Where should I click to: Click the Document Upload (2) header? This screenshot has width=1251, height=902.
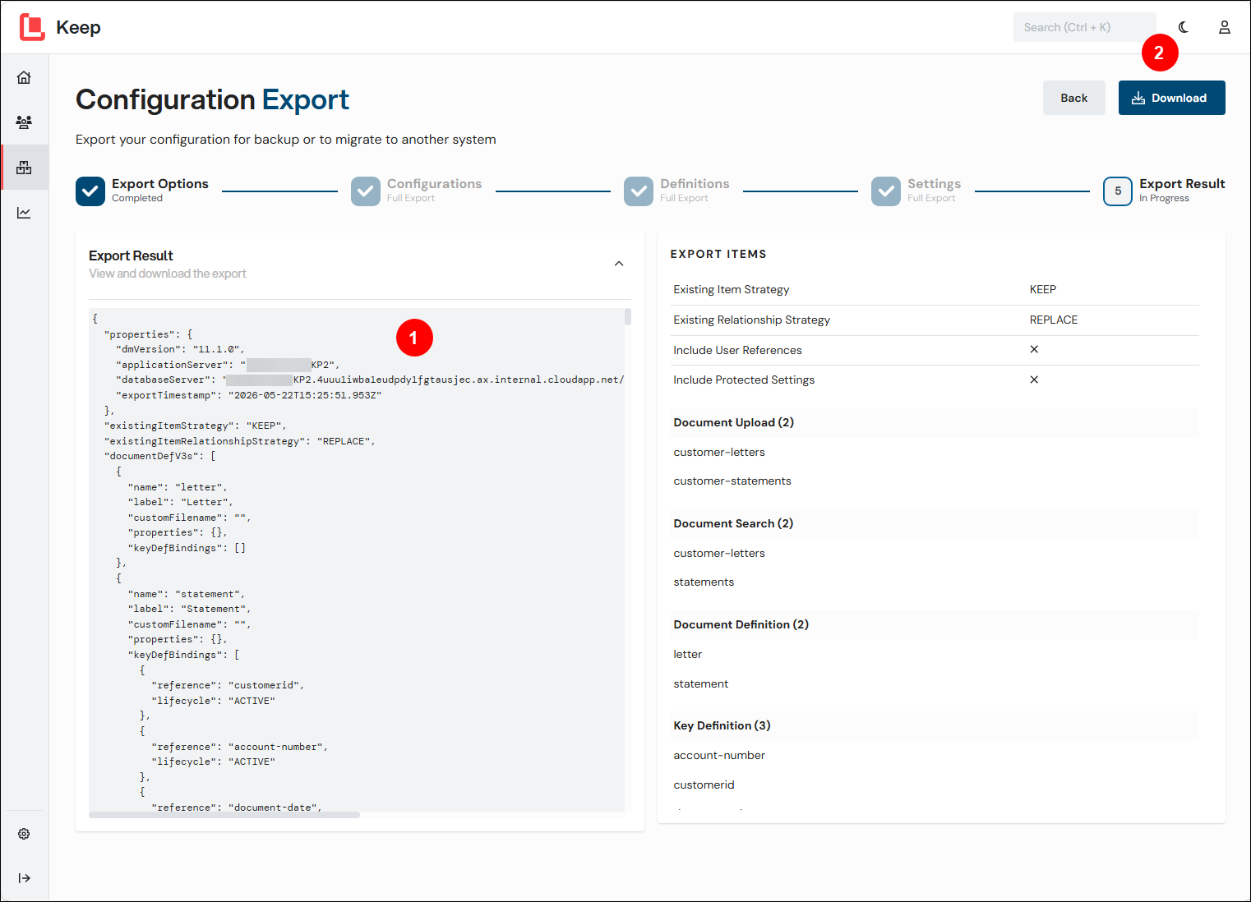click(935, 422)
